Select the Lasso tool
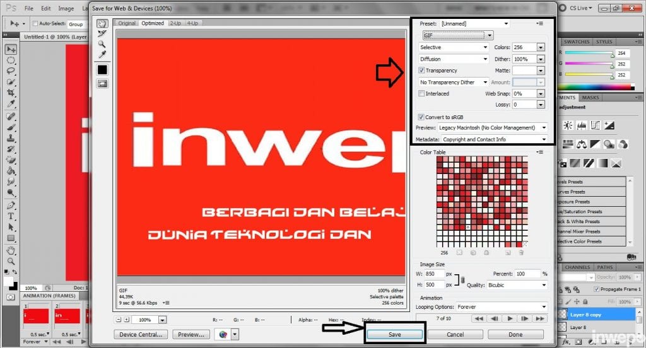The image size is (646, 348). click(11, 71)
